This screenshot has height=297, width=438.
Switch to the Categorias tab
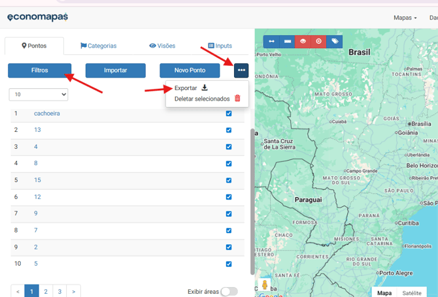[99, 46]
